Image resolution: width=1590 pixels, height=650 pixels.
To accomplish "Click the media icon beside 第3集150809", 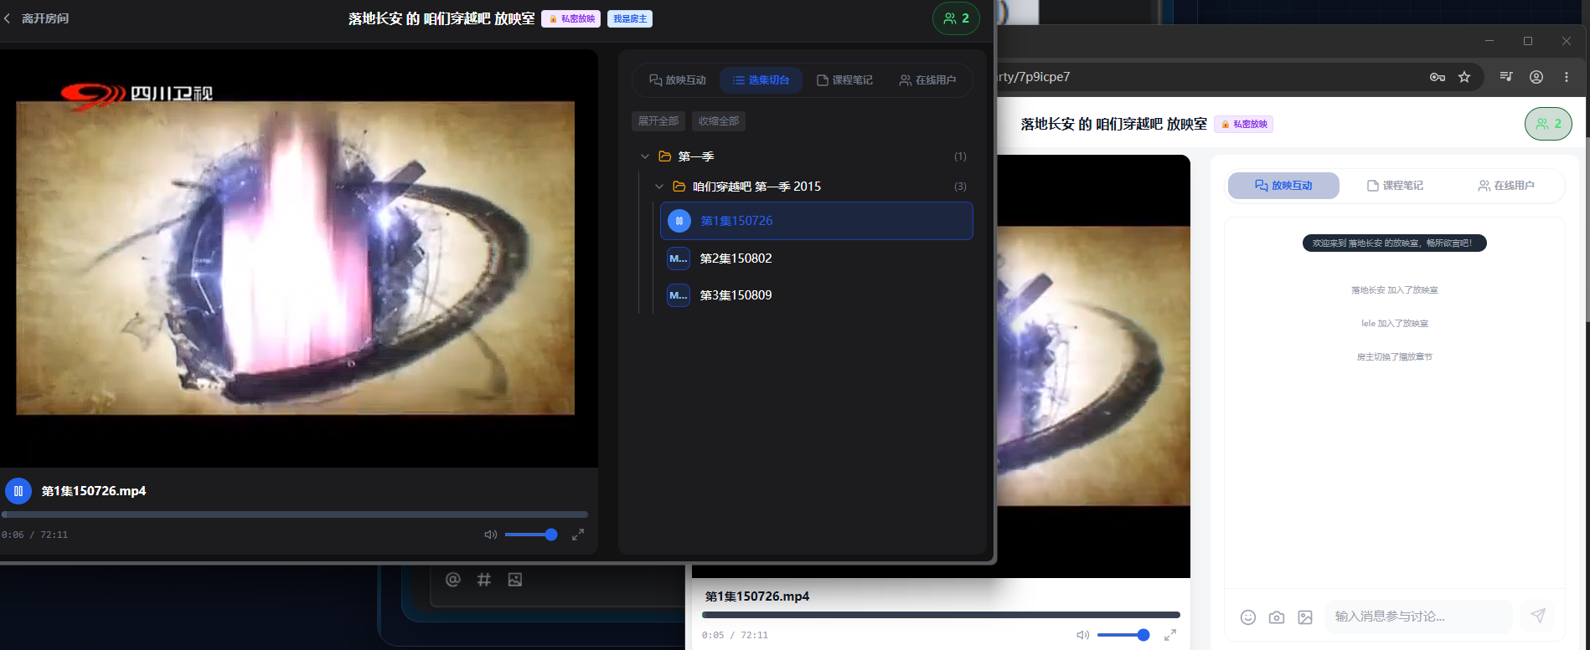I will pos(679,295).
